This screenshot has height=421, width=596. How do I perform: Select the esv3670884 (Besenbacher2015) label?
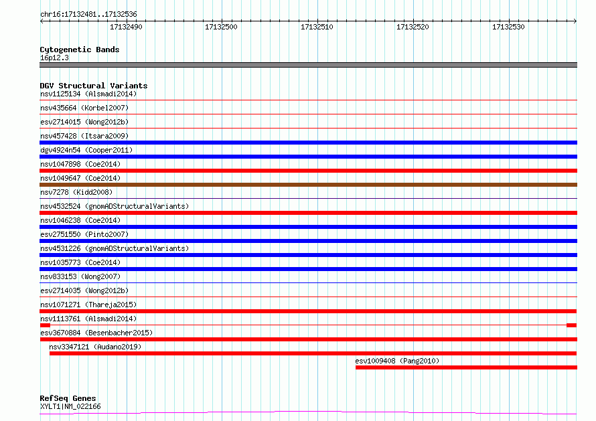(96, 333)
